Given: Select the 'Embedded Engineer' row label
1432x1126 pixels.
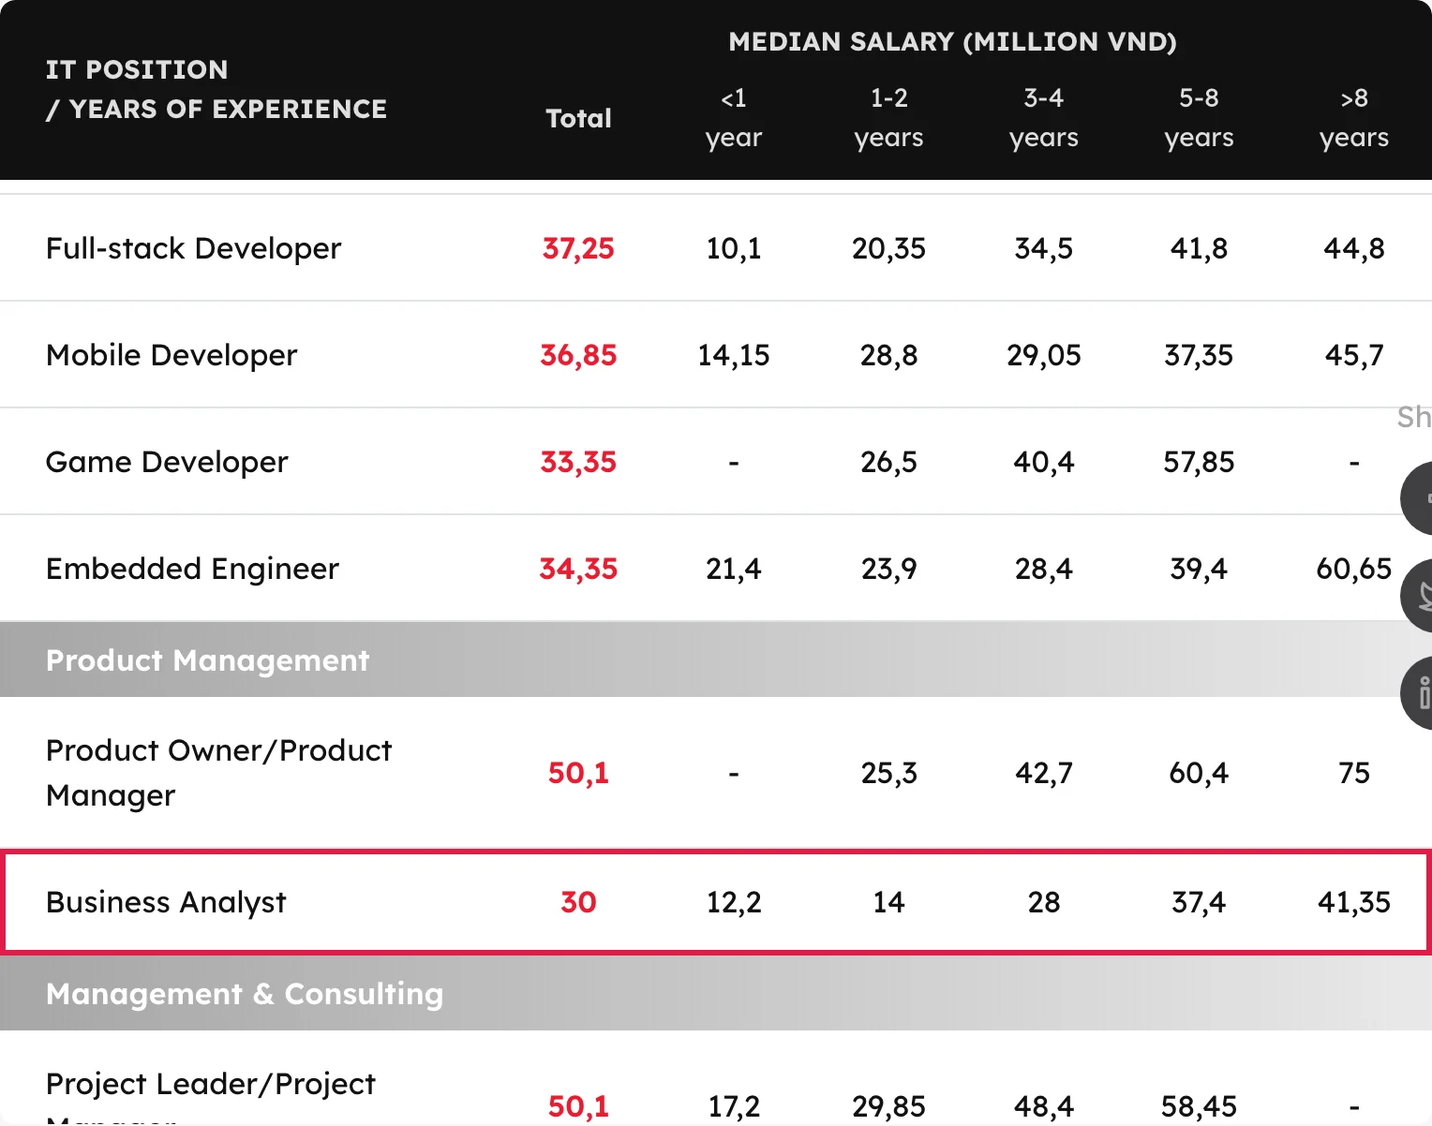Looking at the screenshot, I should 192,569.
